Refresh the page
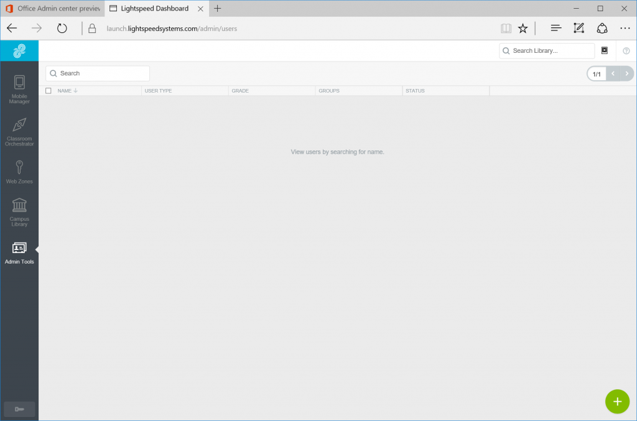Viewport: 637px width, 421px height. [x=62, y=28]
